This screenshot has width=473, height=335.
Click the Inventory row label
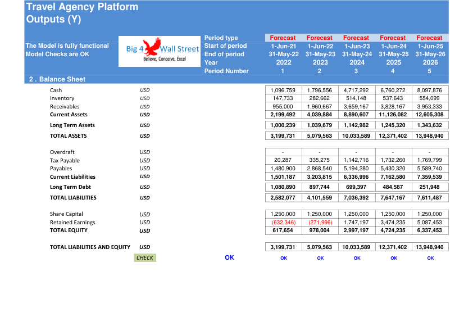[62, 98]
